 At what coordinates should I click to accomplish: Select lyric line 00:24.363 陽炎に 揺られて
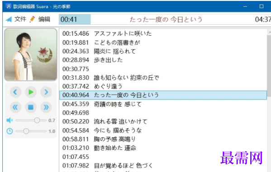[x=163, y=51]
